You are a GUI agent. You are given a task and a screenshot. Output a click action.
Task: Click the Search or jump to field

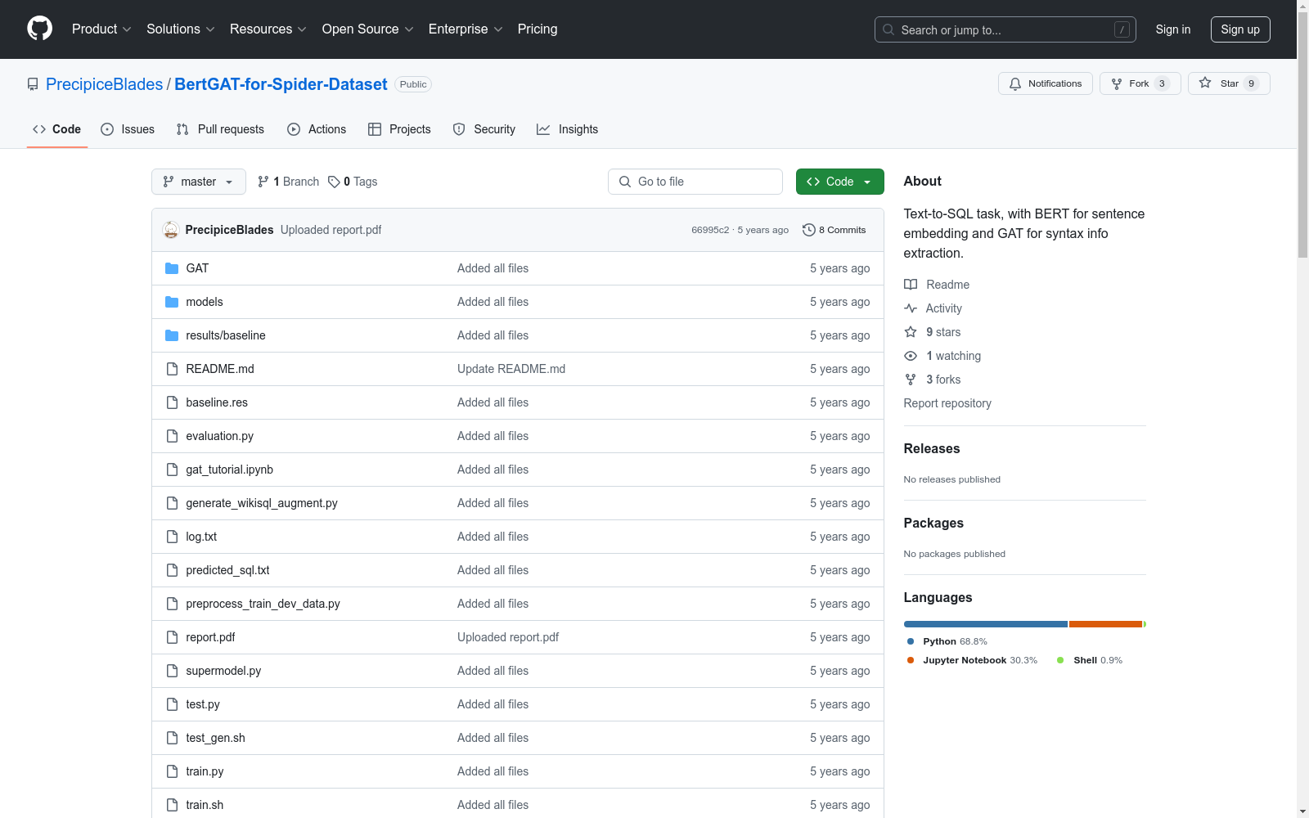point(1005,29)
